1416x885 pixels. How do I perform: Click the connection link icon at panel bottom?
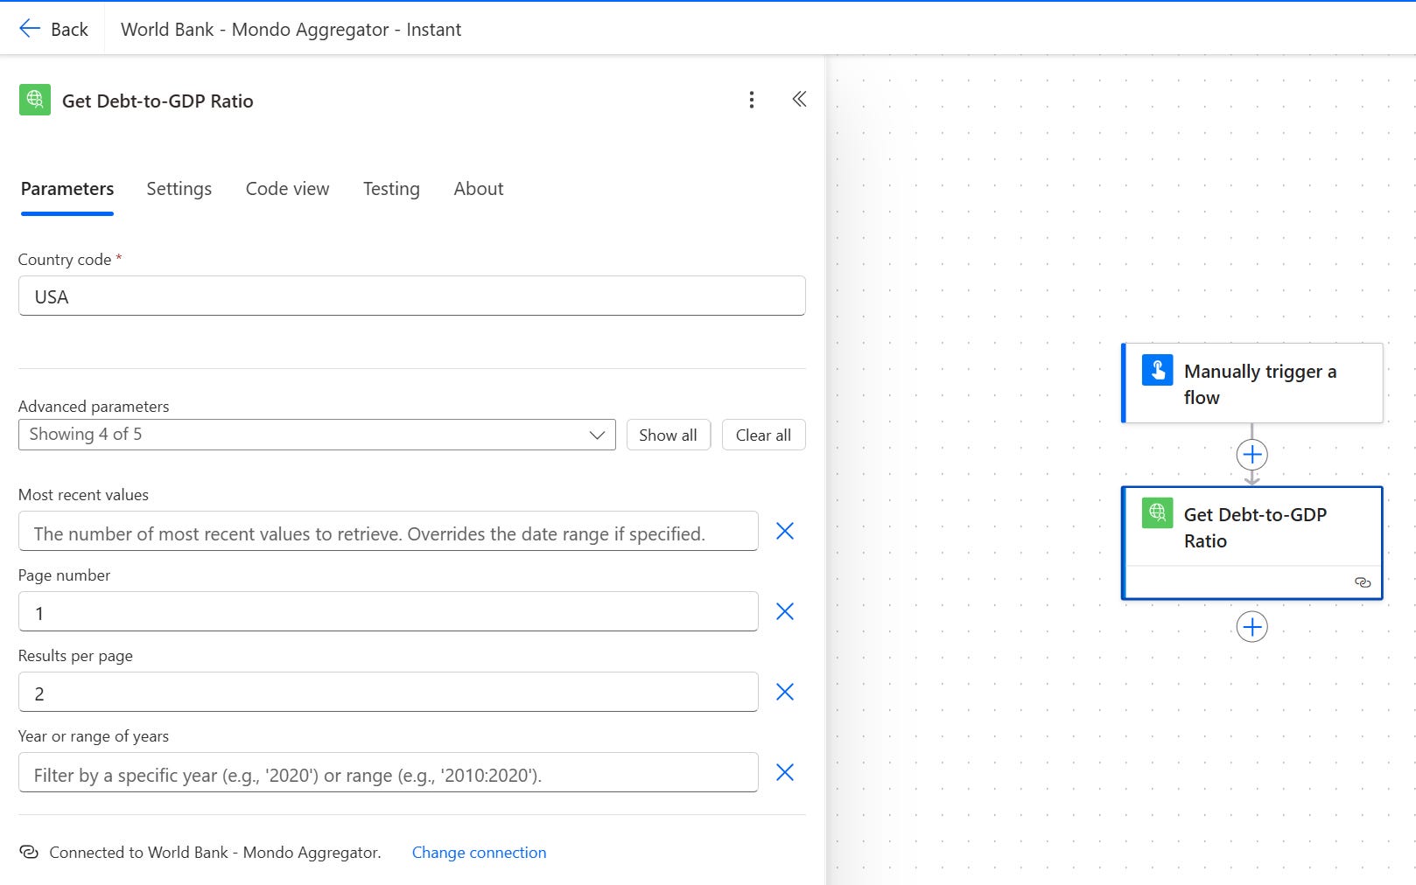tap(29, 852)
